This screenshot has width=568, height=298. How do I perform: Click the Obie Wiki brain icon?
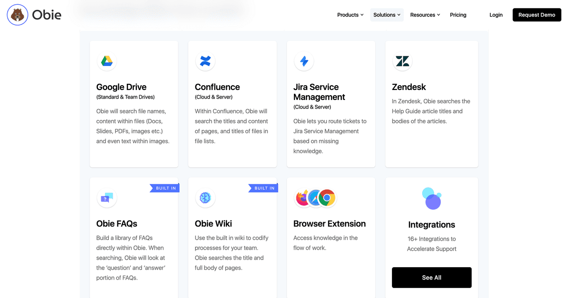[x=205, y=198]
